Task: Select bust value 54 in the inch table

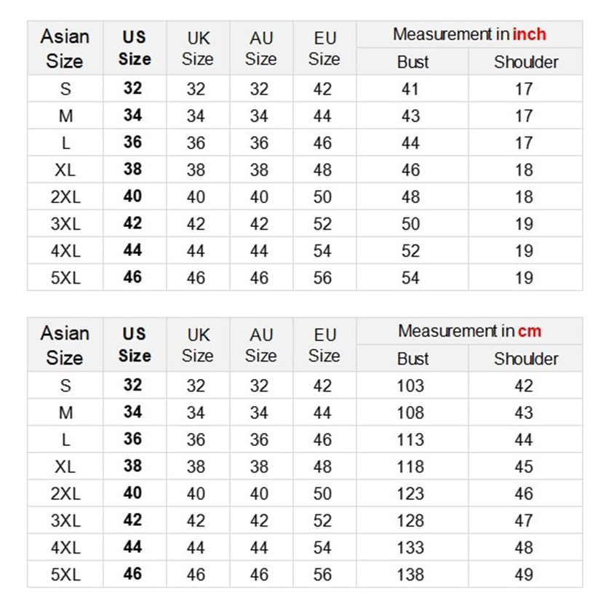Action: click(x=410, y=277)
